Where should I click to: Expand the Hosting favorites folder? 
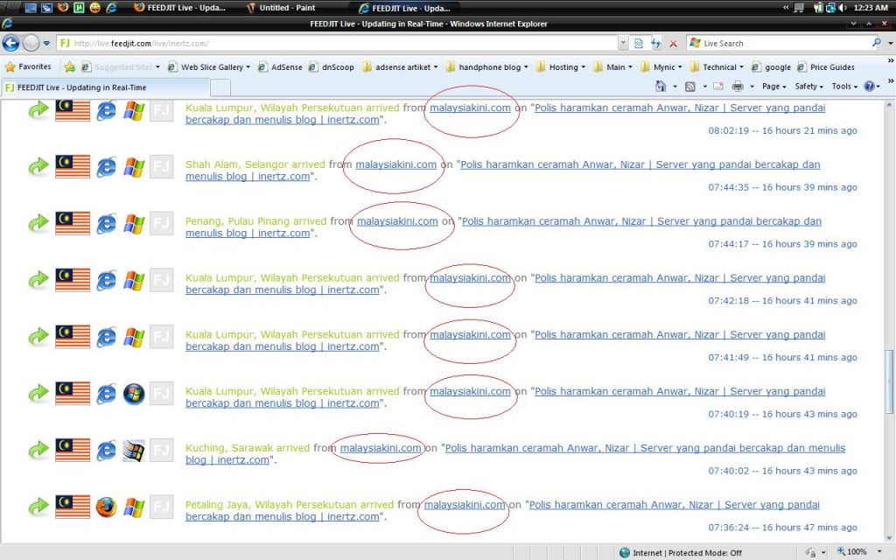pyautogui.click(x=561, y=66)
